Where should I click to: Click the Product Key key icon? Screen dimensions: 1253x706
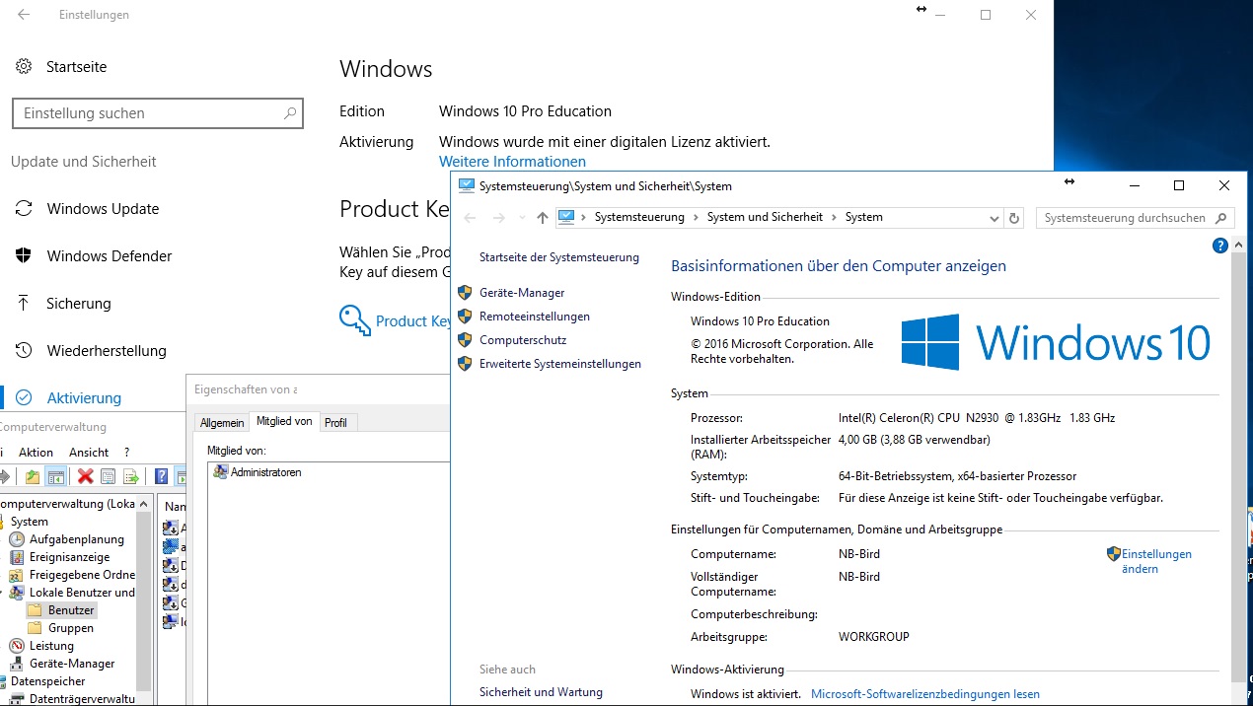click(x=354, y=320)
